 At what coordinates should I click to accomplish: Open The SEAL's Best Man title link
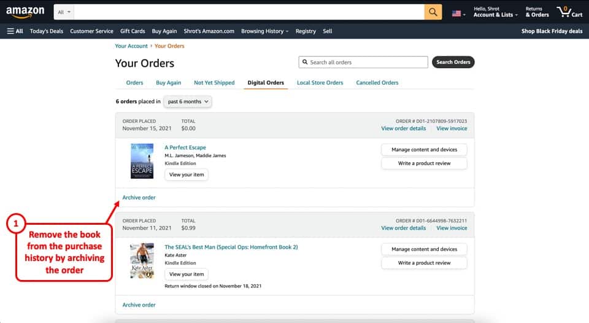231,247
